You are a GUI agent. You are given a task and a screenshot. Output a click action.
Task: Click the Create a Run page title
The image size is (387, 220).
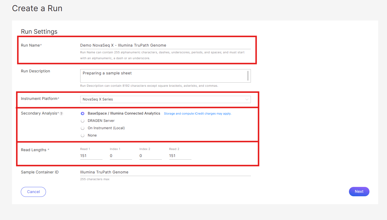coord(37,8)
